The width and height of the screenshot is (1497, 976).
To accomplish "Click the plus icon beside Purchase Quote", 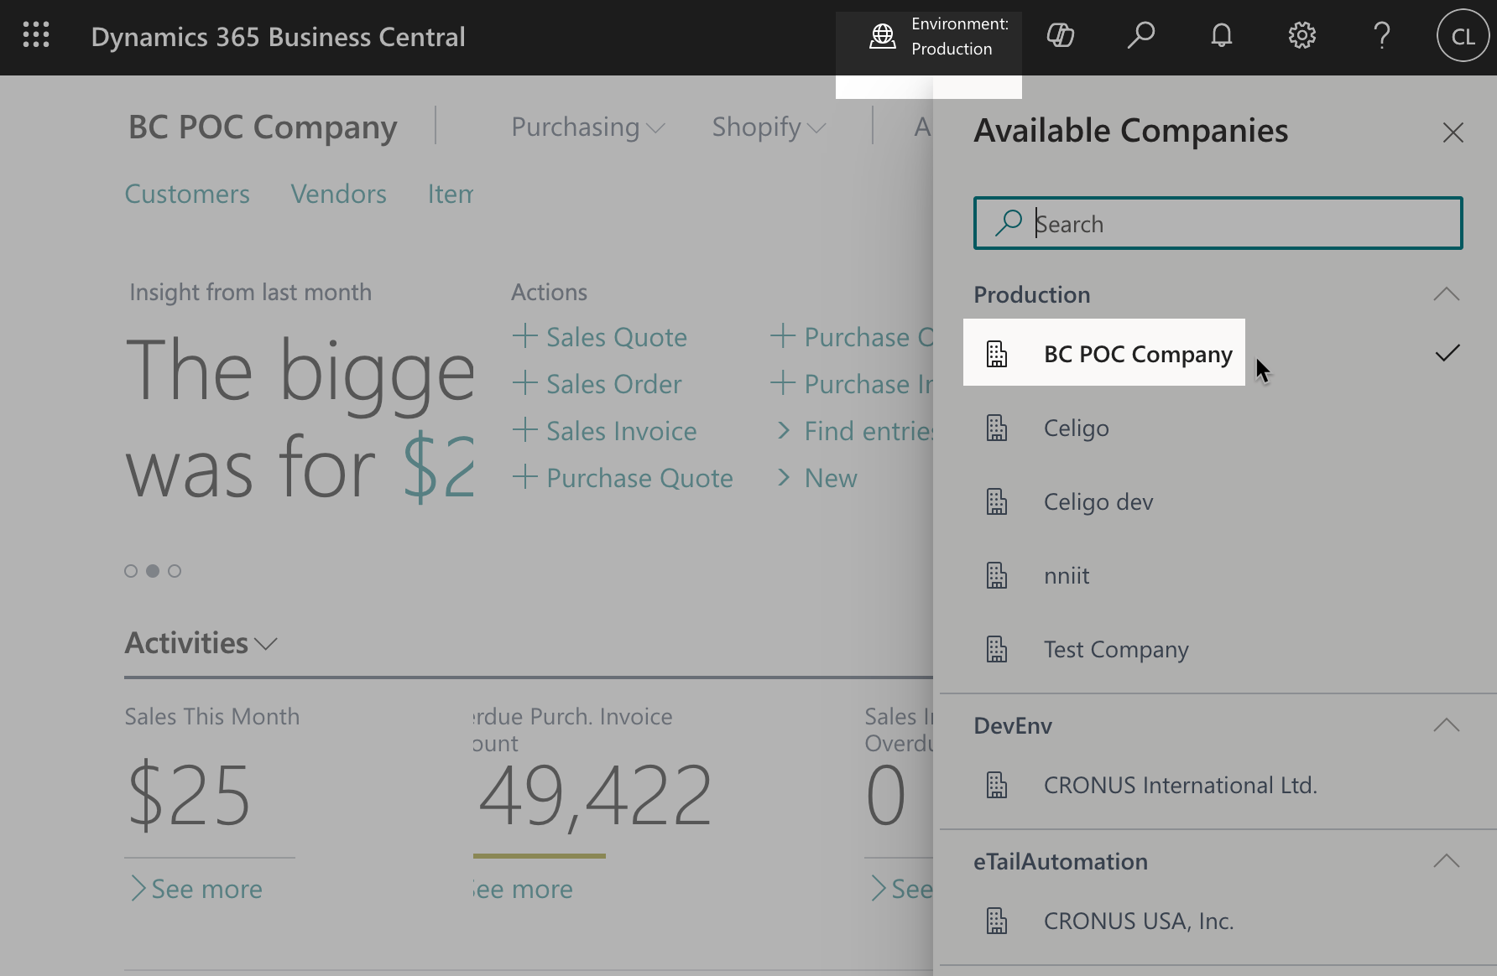I will tap(525, 477).
